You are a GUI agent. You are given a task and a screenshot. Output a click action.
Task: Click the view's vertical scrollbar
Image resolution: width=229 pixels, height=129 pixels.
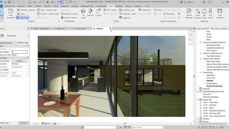(194, 76)
